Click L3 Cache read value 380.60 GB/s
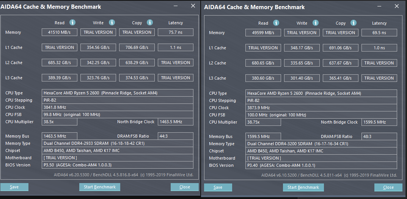This screenshot has height=199, width=407. click(263, 78)
